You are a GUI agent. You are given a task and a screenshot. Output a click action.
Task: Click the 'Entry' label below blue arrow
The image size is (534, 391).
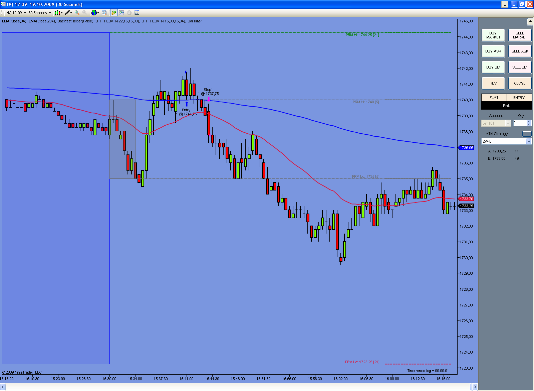[186, 110]
